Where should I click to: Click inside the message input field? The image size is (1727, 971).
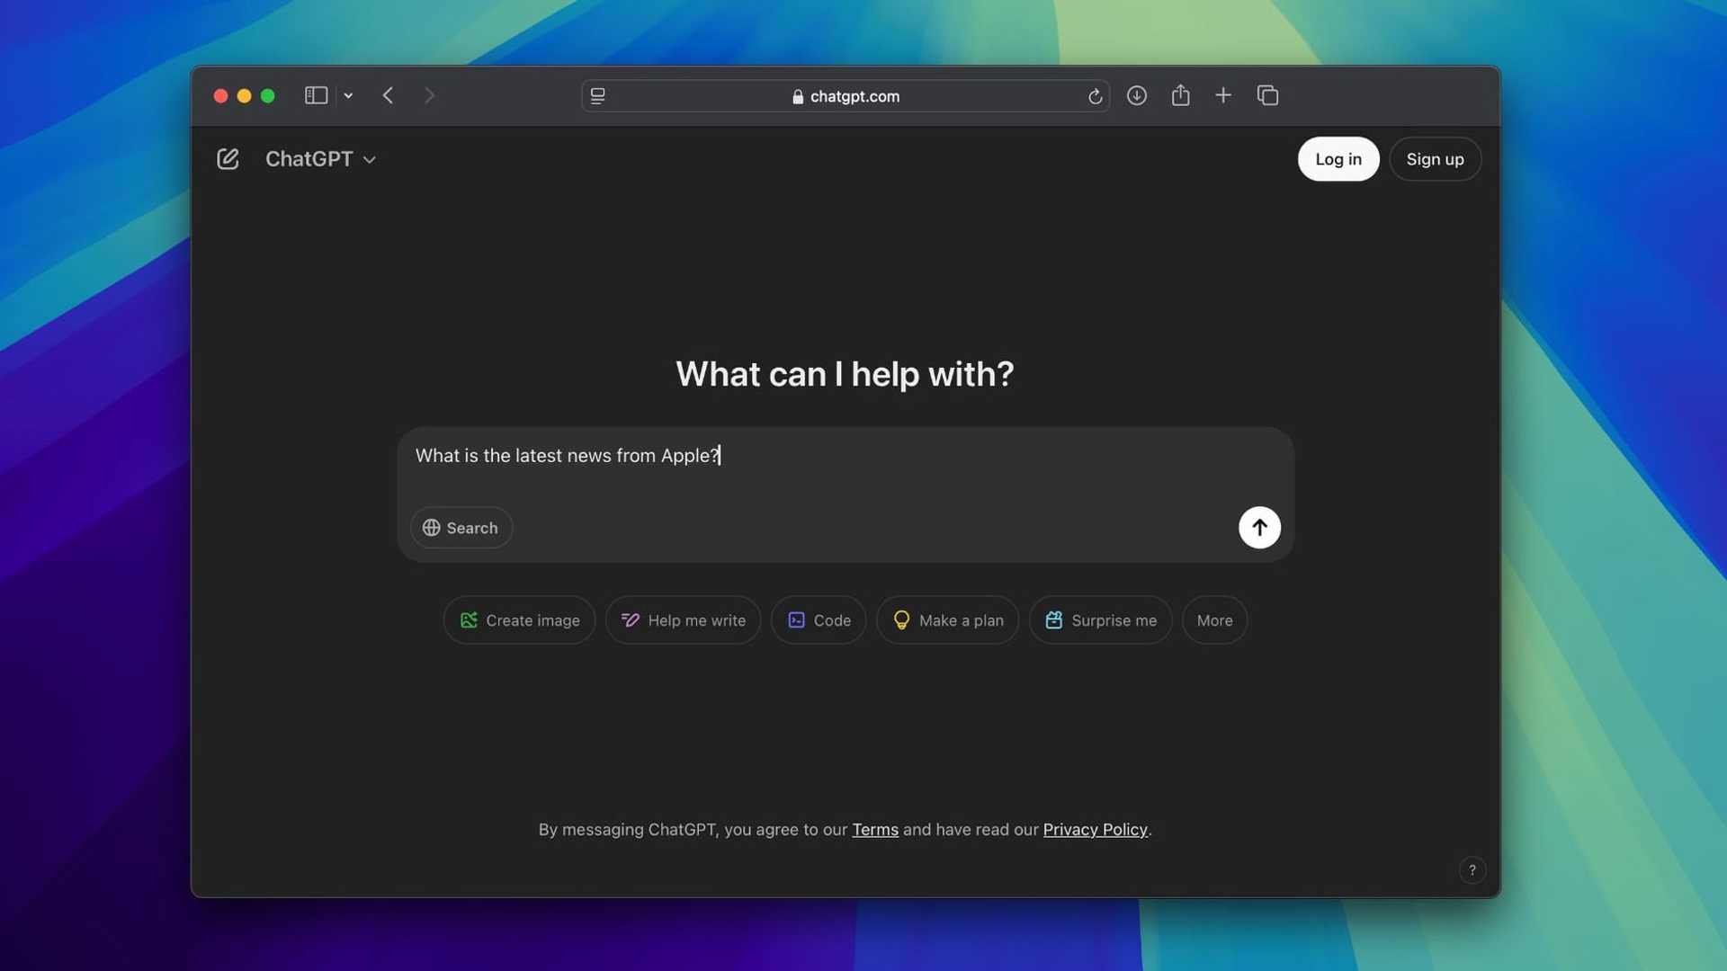click(x=810, y=456)
